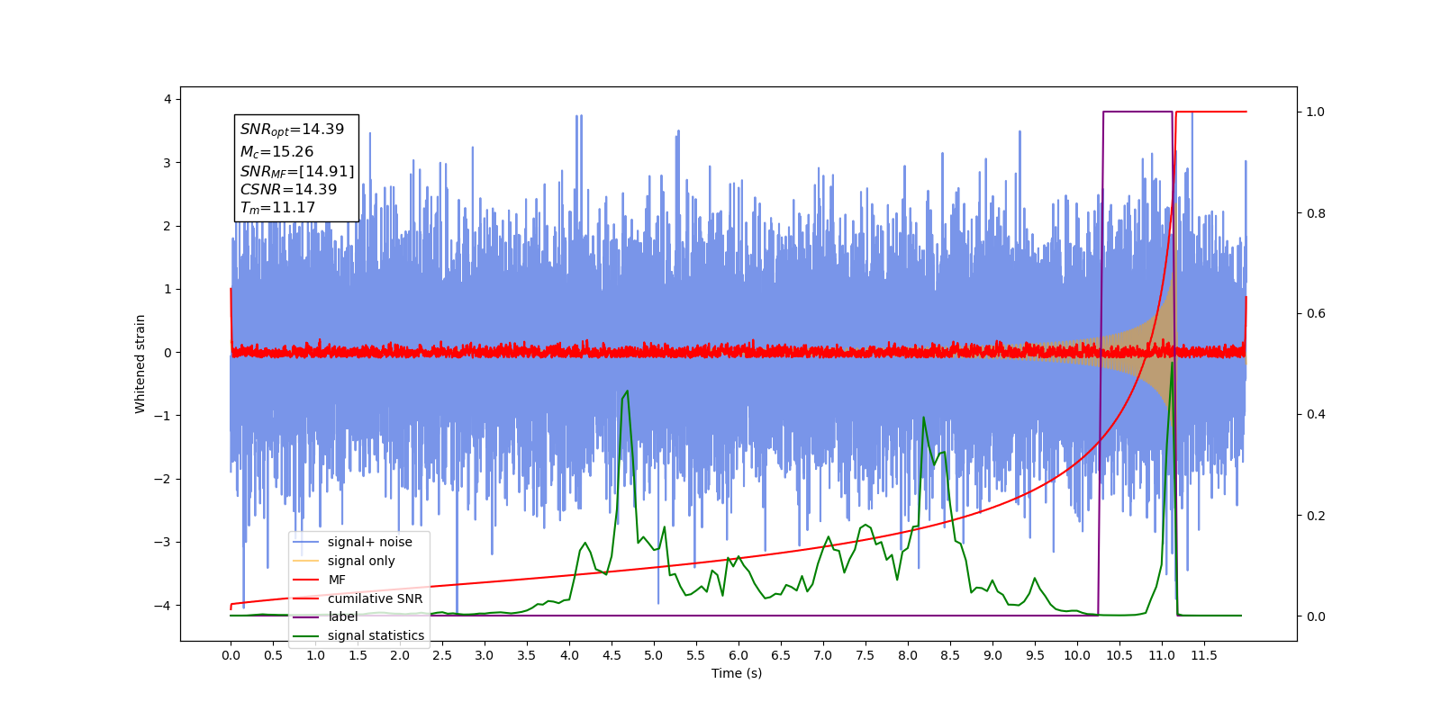The height and width of the screenshot is (720, 1441).
Task: Click the left y-axis tick label 0
Action: click(168, 353)
